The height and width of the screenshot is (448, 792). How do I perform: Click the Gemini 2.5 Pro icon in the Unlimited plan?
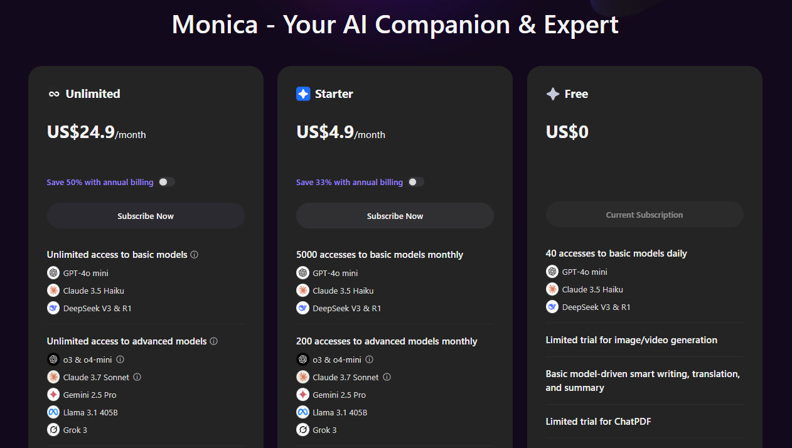click(x=53, y=395)
